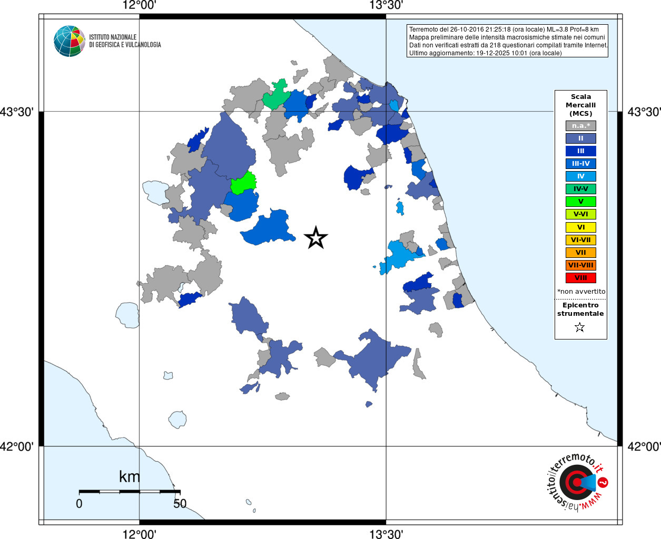This screenshot has width=661, height=539.
Task: Select the intensity V green swatch
Action: [x=581, y=202]
